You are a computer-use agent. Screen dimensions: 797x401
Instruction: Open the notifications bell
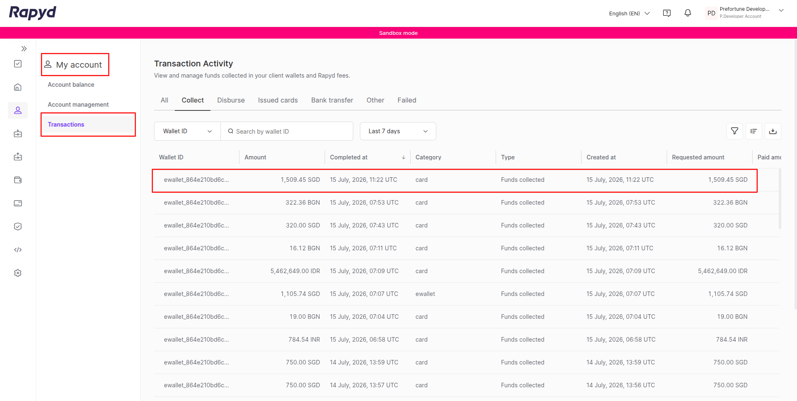coord(688,13)
